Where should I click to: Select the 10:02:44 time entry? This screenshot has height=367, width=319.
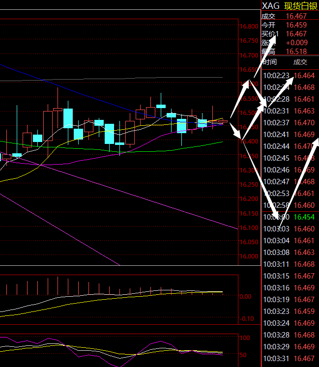[x=276, y=146]
